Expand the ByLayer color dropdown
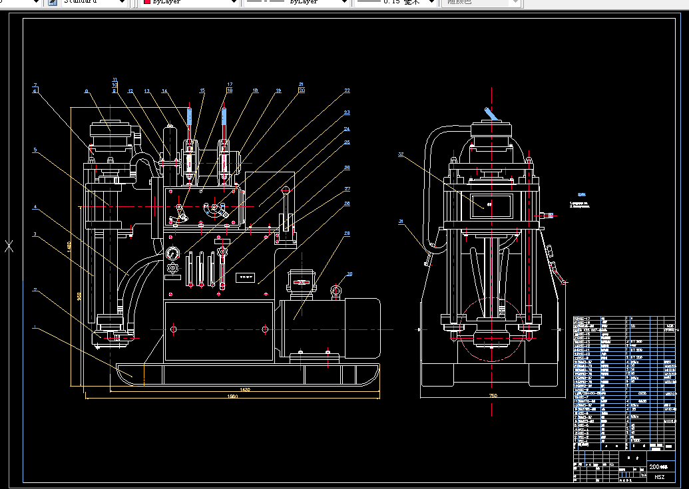The height and width of the screenshot is (489, 689). (x=233, y=2)
